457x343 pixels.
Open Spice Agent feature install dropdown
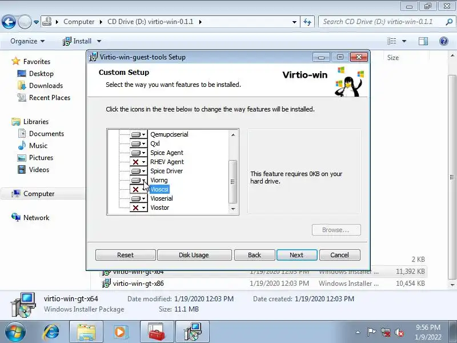click(138, 153)
